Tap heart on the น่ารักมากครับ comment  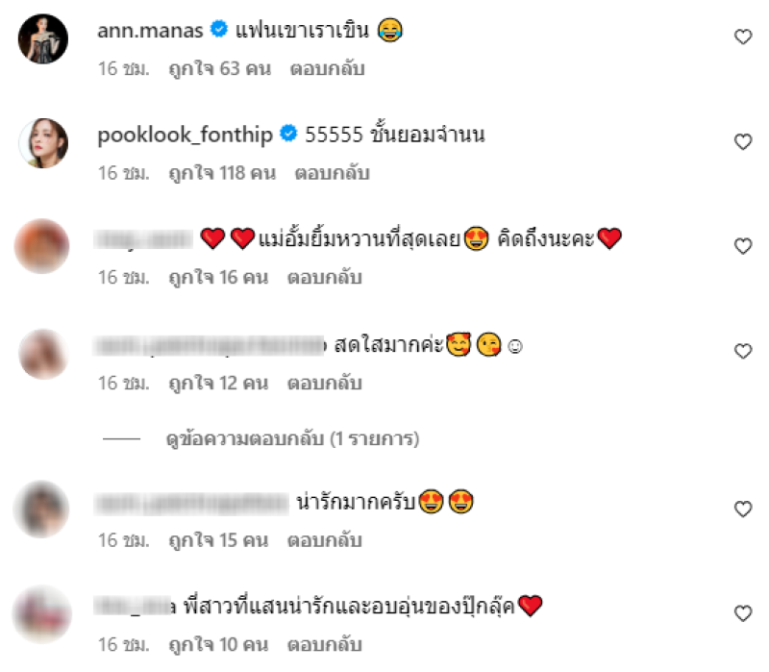743,509
